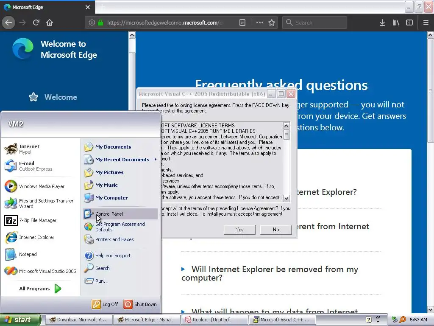Click the orange magnifier tray icon

[x=403, y=320]
